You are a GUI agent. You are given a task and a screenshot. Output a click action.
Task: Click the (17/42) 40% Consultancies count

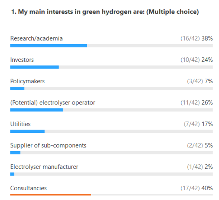coord(197,188)
